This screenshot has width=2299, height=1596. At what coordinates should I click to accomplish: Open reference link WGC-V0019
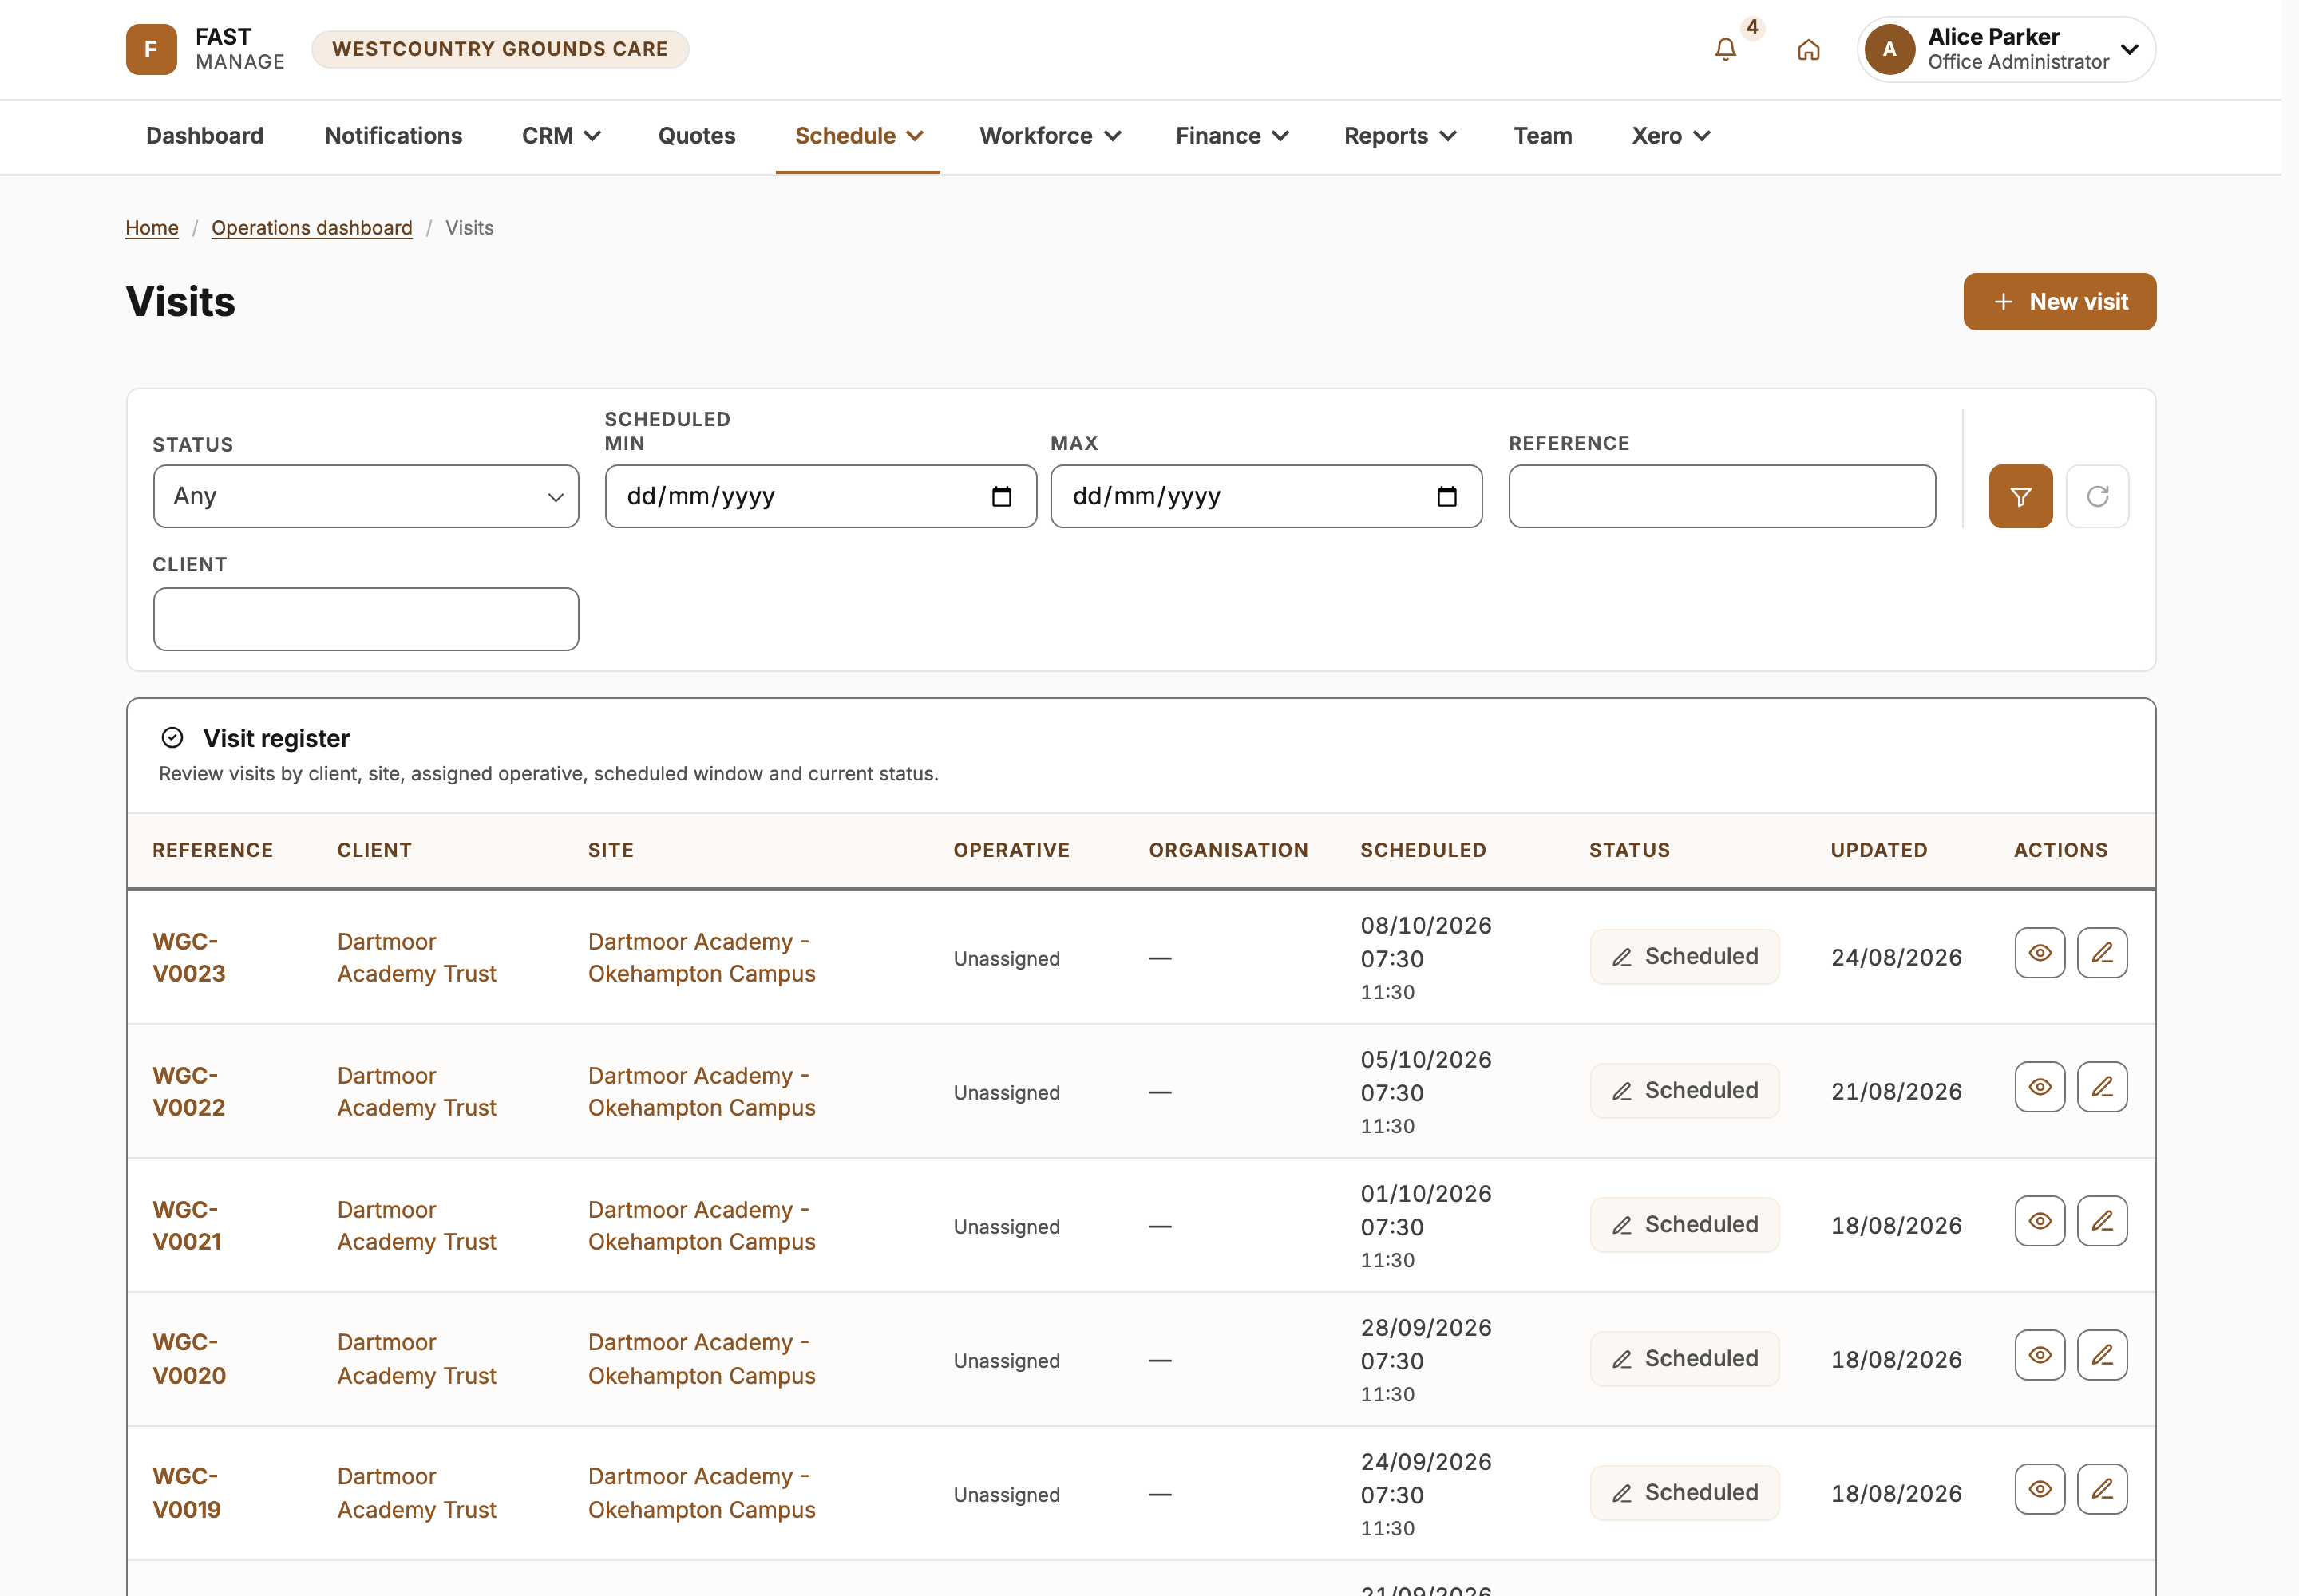[x=187, y=1493]
